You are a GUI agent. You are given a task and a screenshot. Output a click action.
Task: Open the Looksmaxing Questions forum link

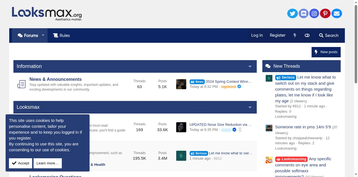tap(55, 176)
